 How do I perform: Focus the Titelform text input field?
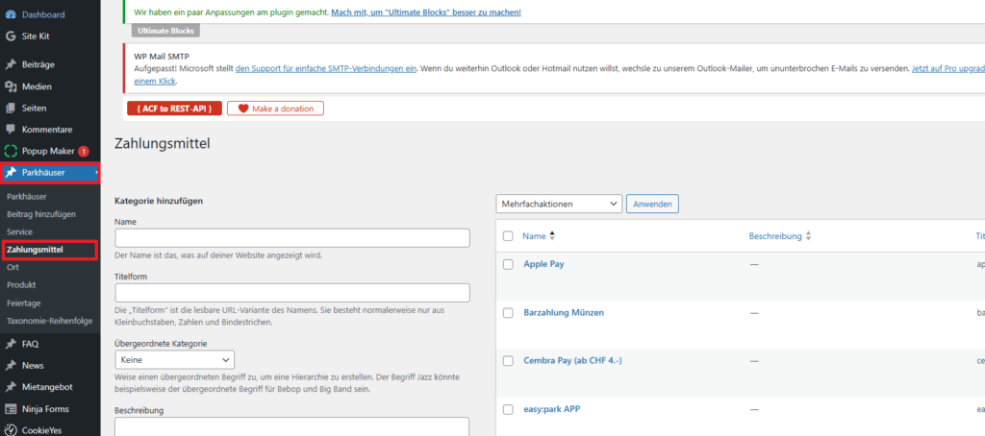(x=291, y=293)
